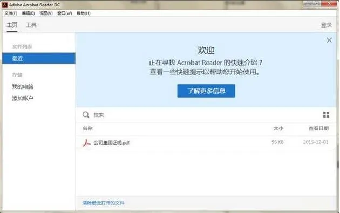Open the 编辑(E) menu
Viewport: 340px width, 213px height.
click(x=28, y=13)
